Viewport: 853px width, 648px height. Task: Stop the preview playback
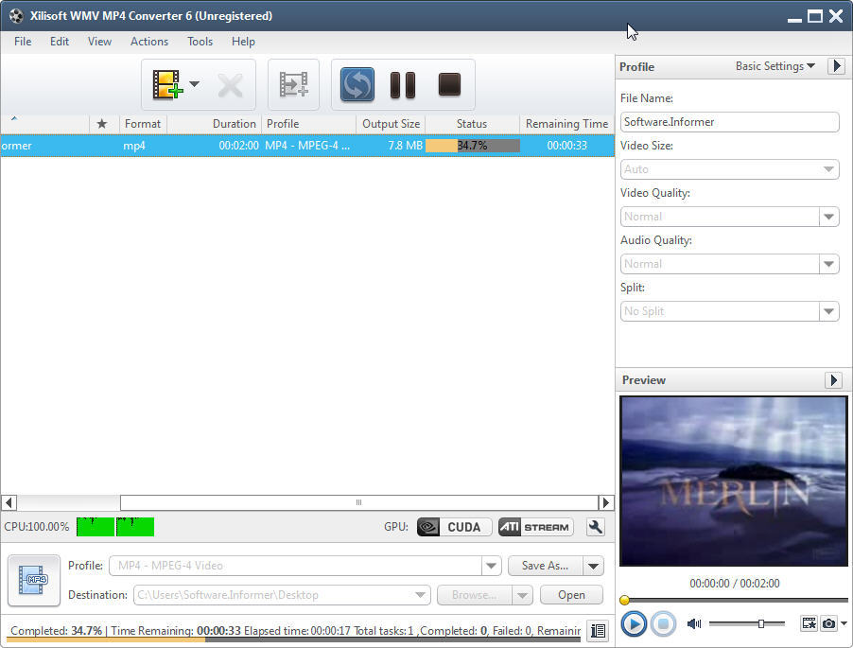(x=663, y=623)
